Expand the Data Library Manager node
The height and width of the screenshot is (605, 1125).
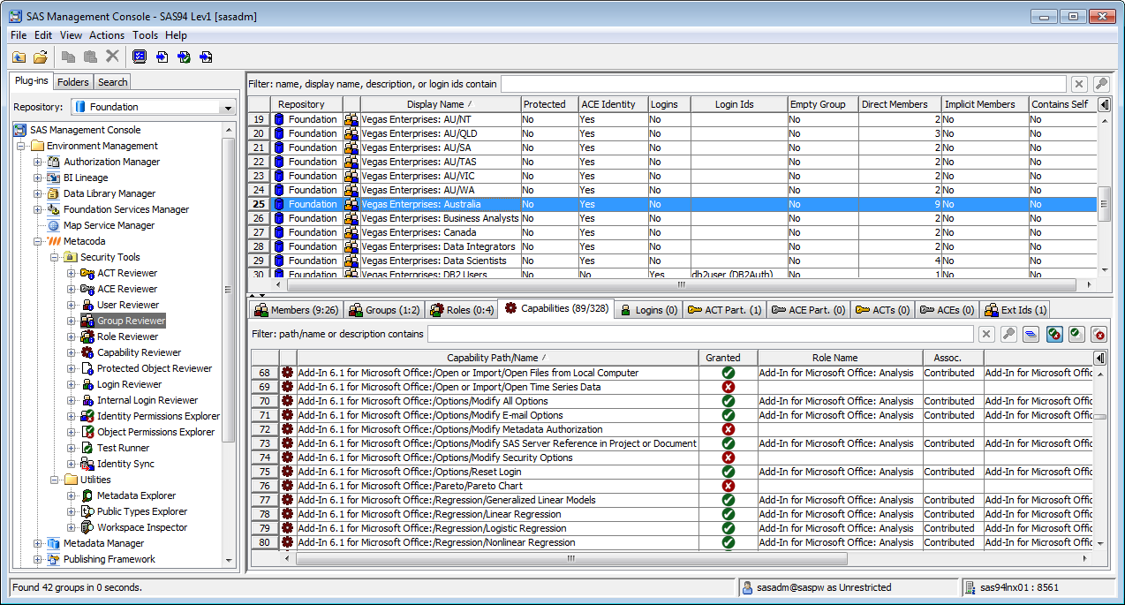coord(38,193)
